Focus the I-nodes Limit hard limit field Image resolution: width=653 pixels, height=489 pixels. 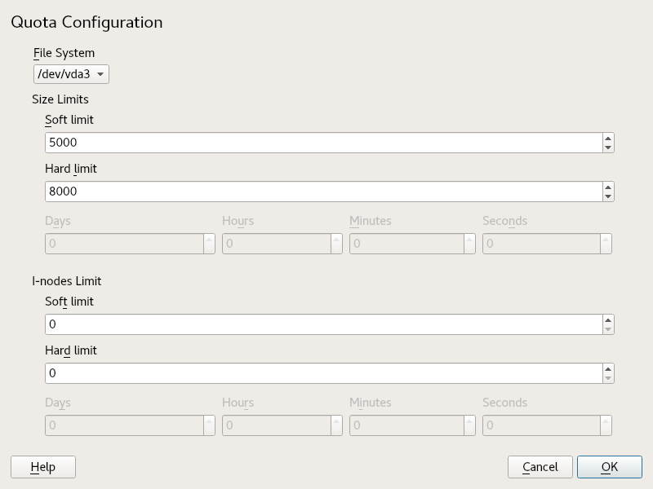coord(322,373)
